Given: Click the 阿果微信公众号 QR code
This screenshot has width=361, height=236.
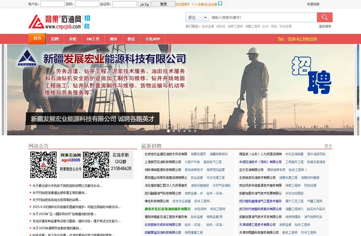Looking at the screenshot, I should tap(44, 165).
